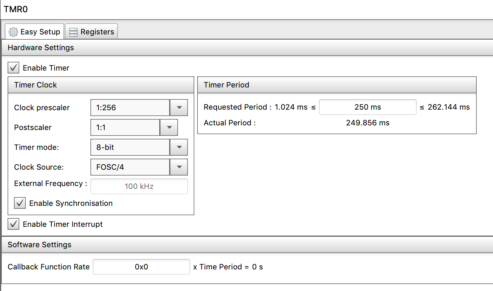
Task: Uncheck the Enable Timer checkbox
Action: coord(13,68)
